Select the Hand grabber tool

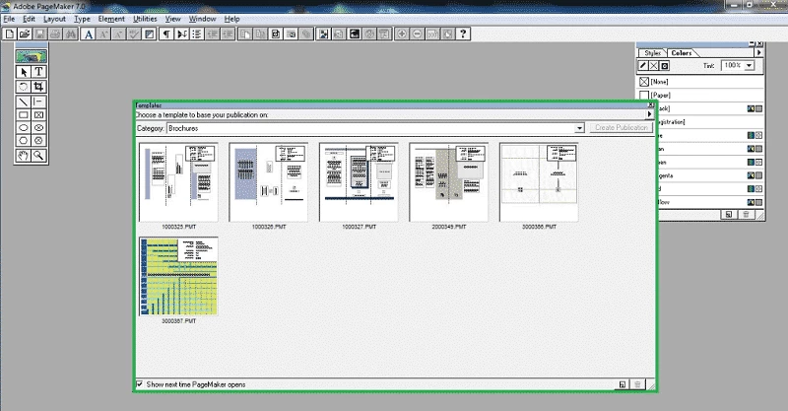[x=24, y=155]
